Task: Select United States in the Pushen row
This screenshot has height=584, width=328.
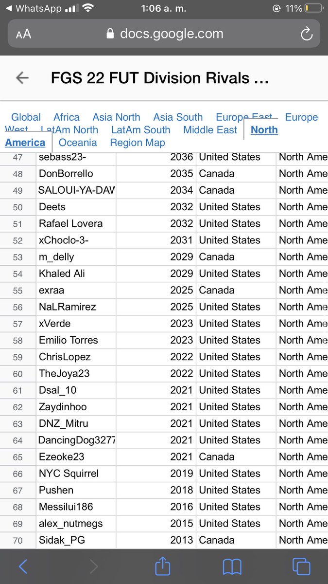Action: pyautogui.click(x=236, y=490)
